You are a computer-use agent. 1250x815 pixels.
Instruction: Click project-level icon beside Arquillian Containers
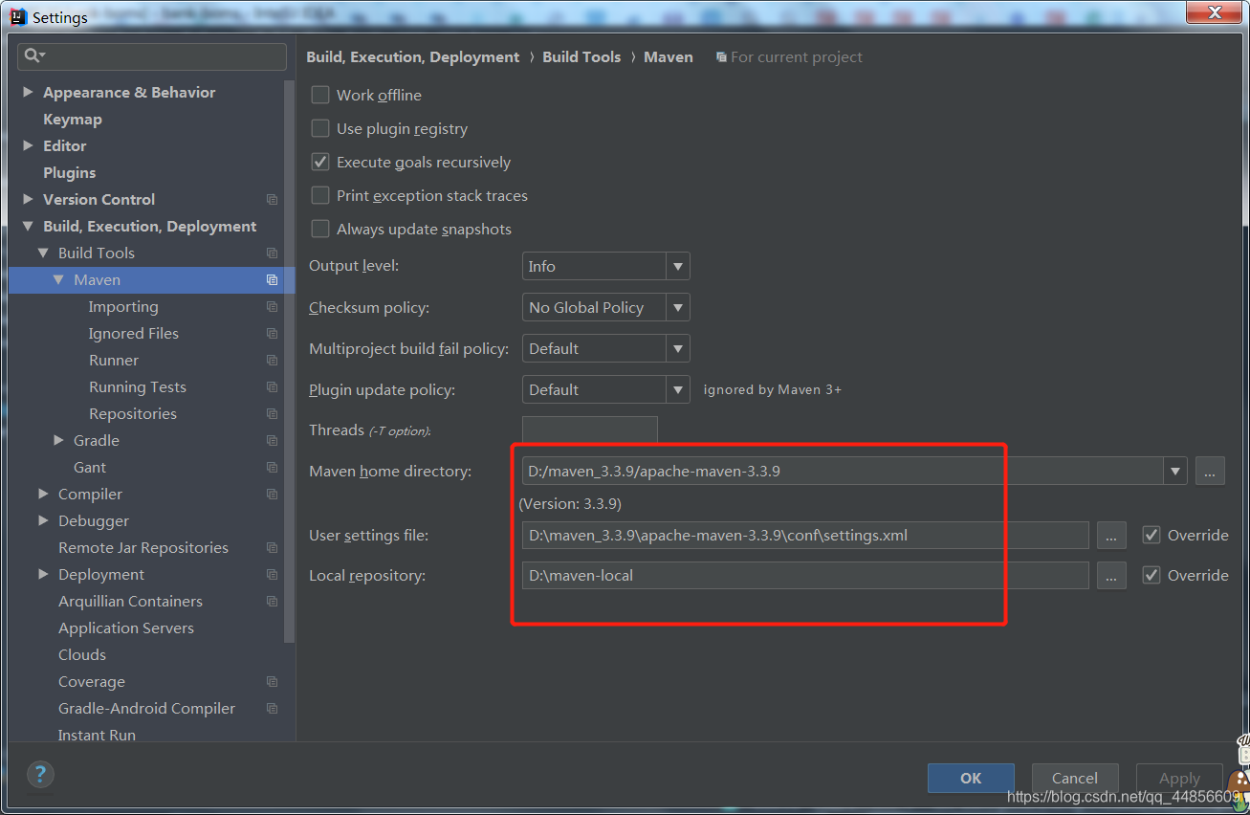[x=273, y=602]
